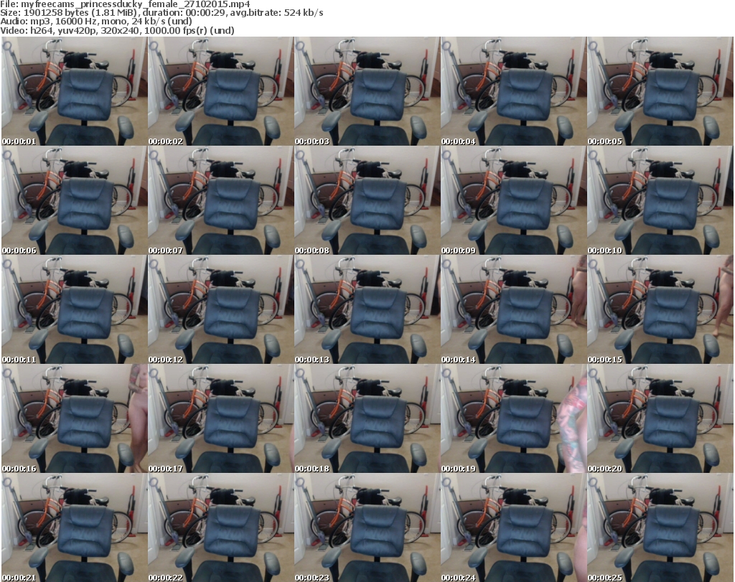The image size is (735, 582).
Task: Select the thumbnail at 00:00:04
Action: pos(513,91)
